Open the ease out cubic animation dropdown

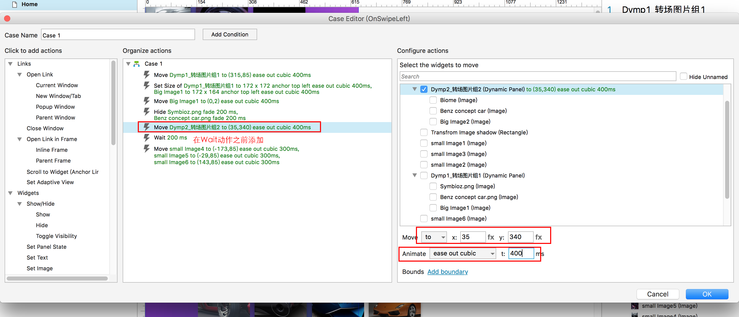pyautogui.click(x=462, y=253)
